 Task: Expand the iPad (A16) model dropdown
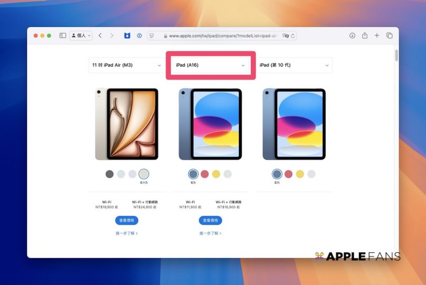(x=210, y=65)
